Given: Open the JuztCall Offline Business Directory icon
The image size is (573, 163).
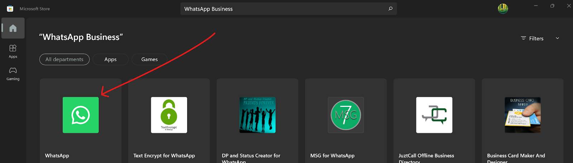Looking at the screenshot, I should tap(434, 115).
